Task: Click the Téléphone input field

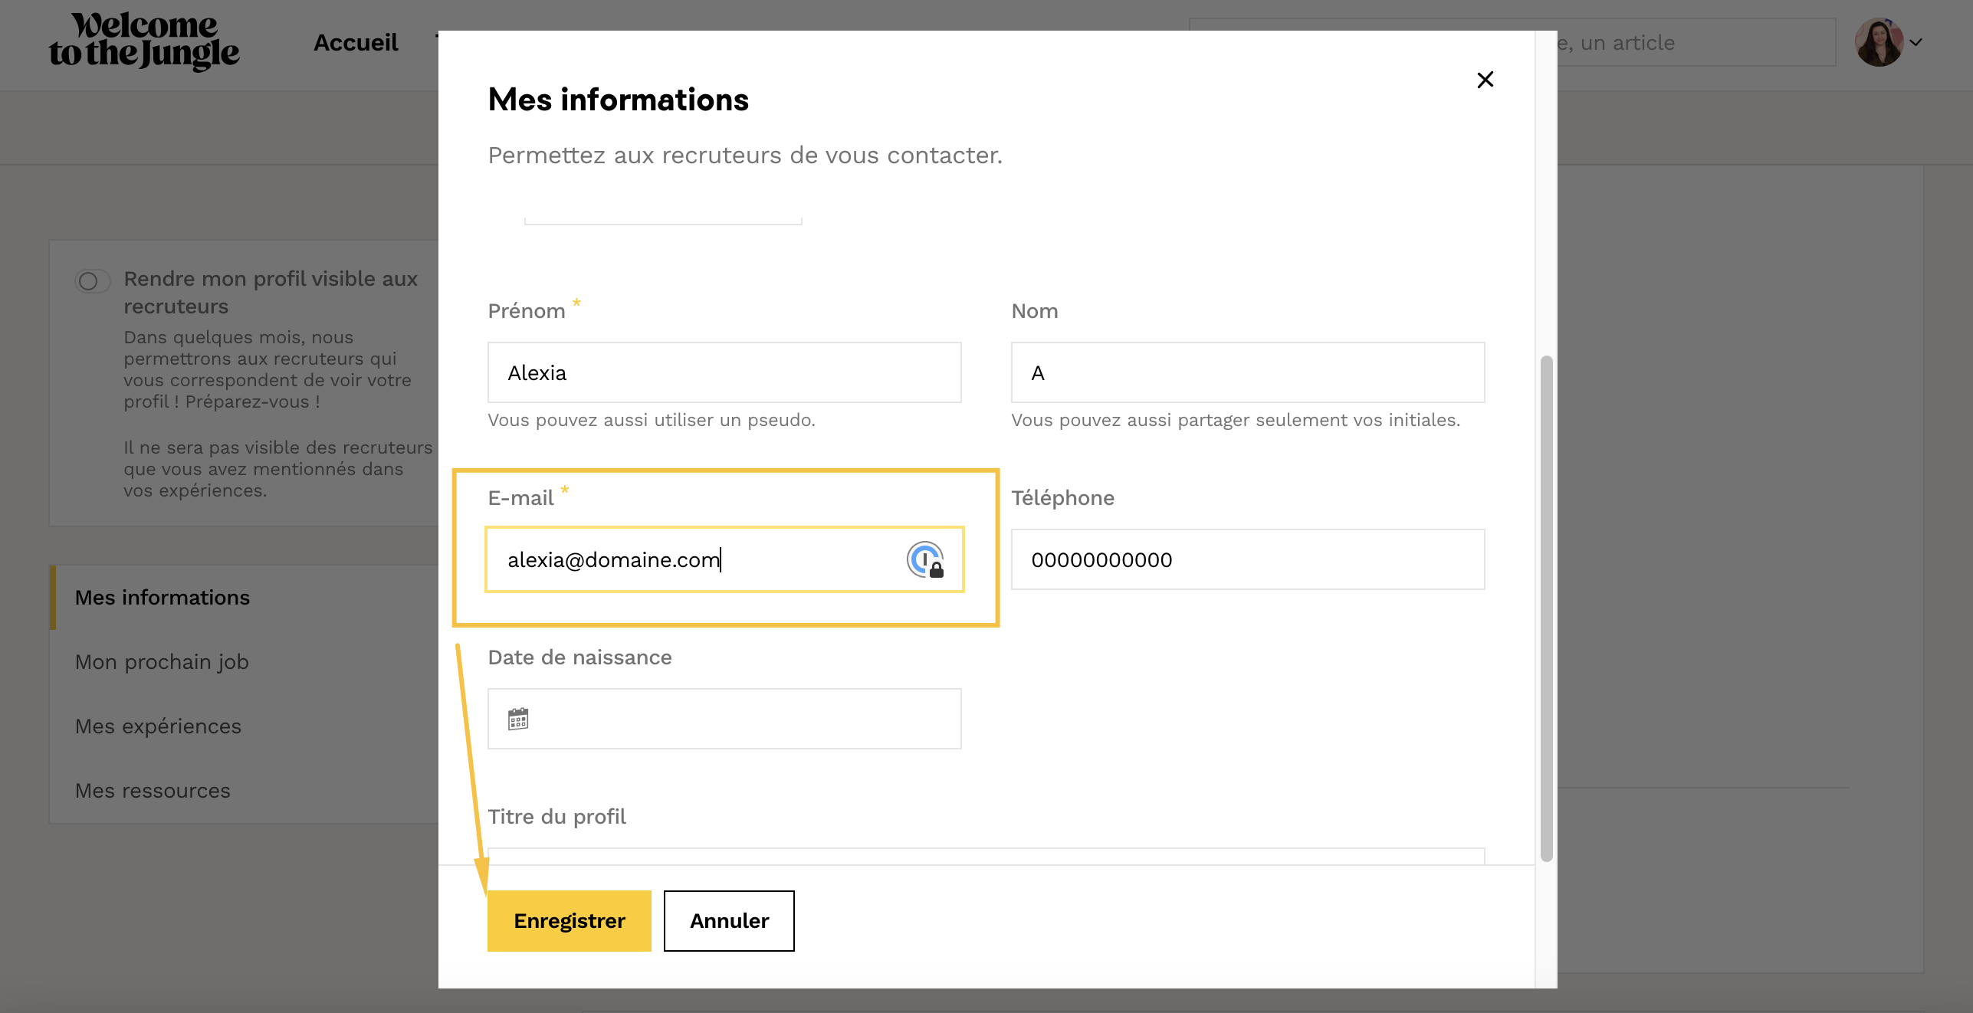Action: click(1247, 559)
